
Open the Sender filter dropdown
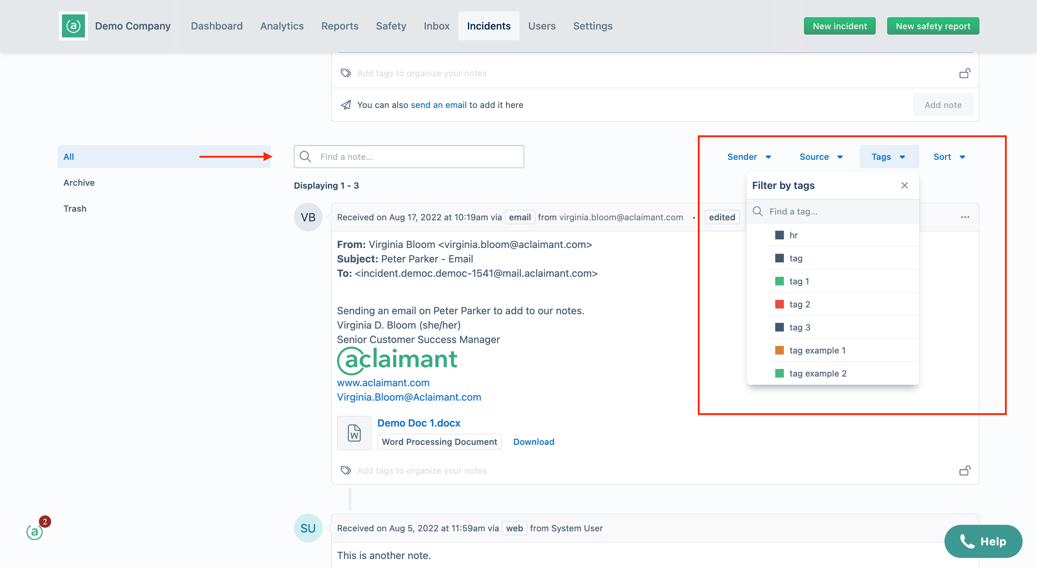[749, 157]
